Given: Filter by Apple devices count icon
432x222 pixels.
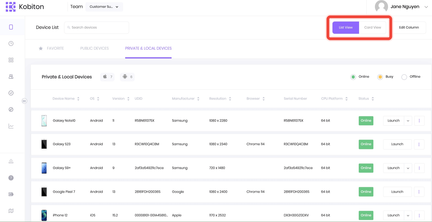Looking at the screenshot, I should pyautogui.click(x=107, y=77).
